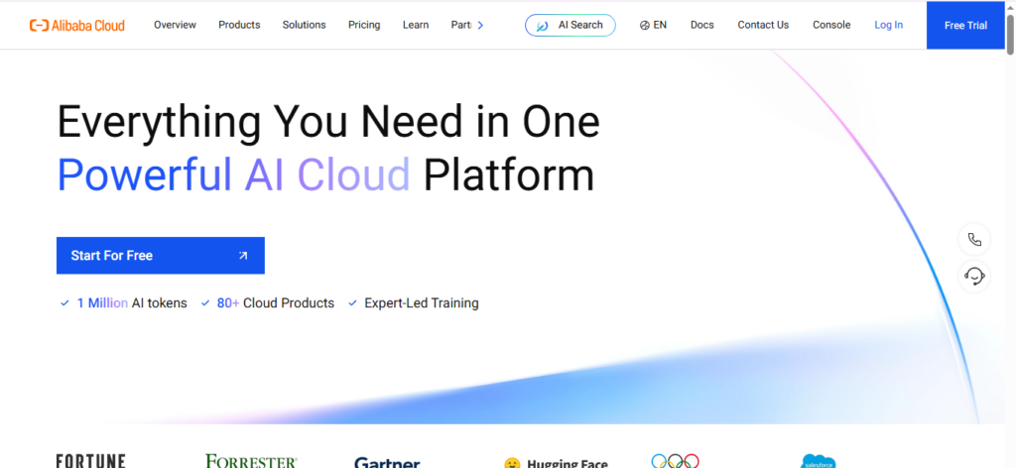
Task: Click the Start For Free button
Action: pos(161,256)
